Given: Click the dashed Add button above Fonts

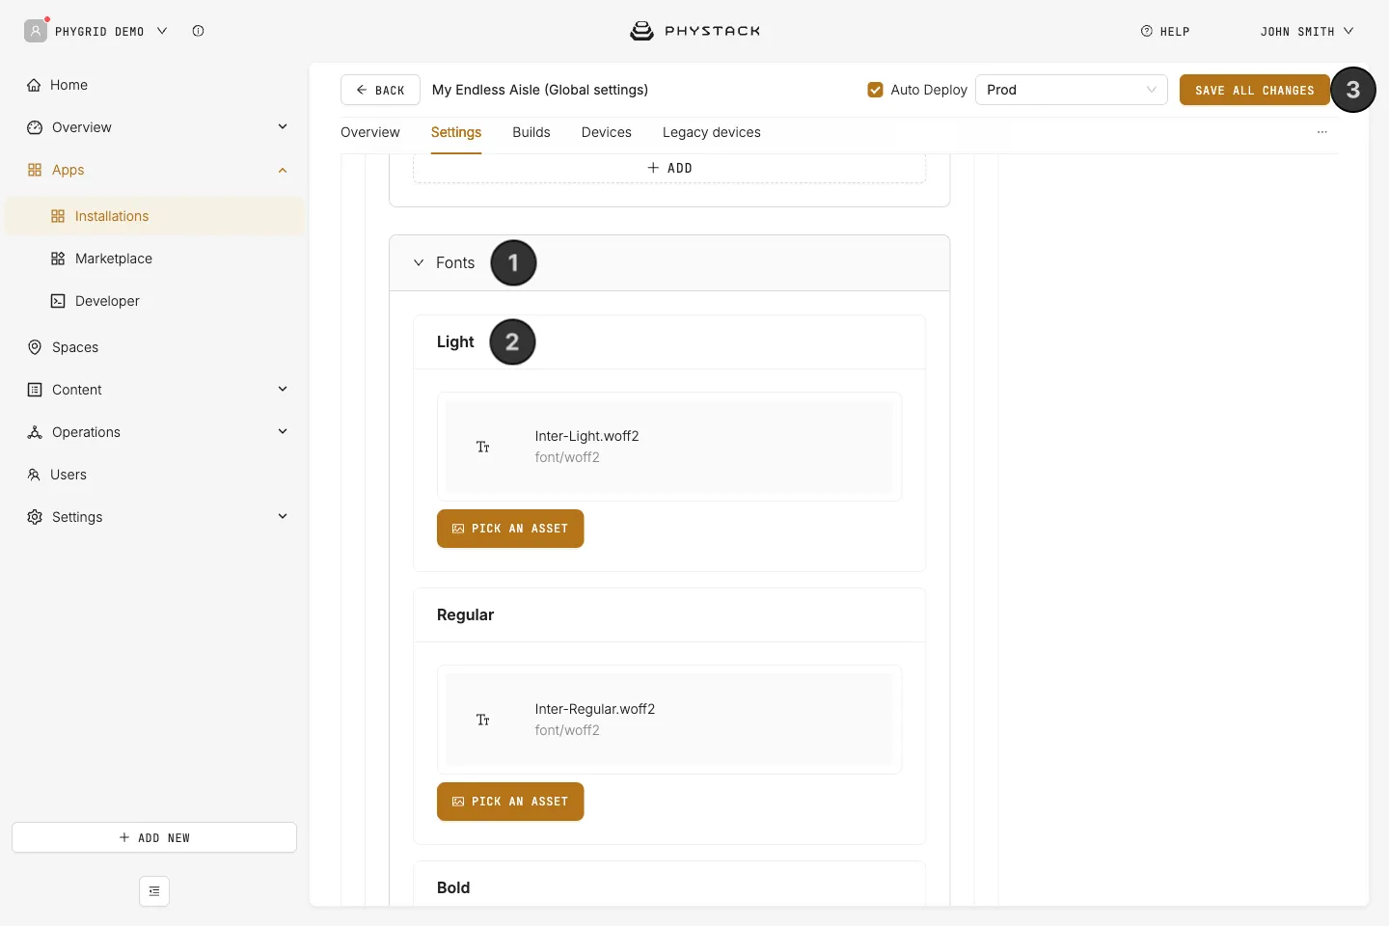Looking at the screenshot, I should (x=669, y=168).
